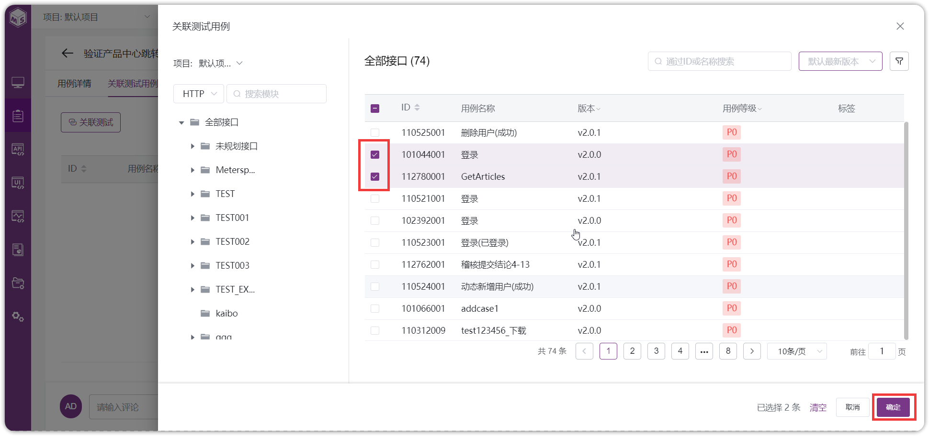
Task: Open the 10条/页 page size dropdown
Action: (797, 351)
